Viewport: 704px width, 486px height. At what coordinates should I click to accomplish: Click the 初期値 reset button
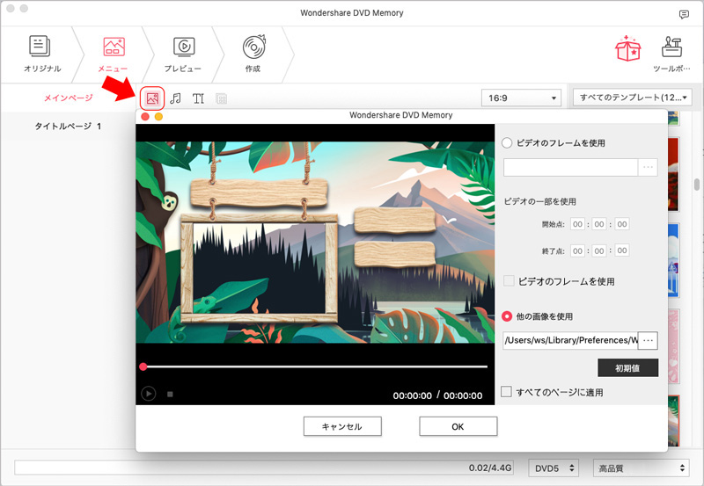[x=627, y=367]
